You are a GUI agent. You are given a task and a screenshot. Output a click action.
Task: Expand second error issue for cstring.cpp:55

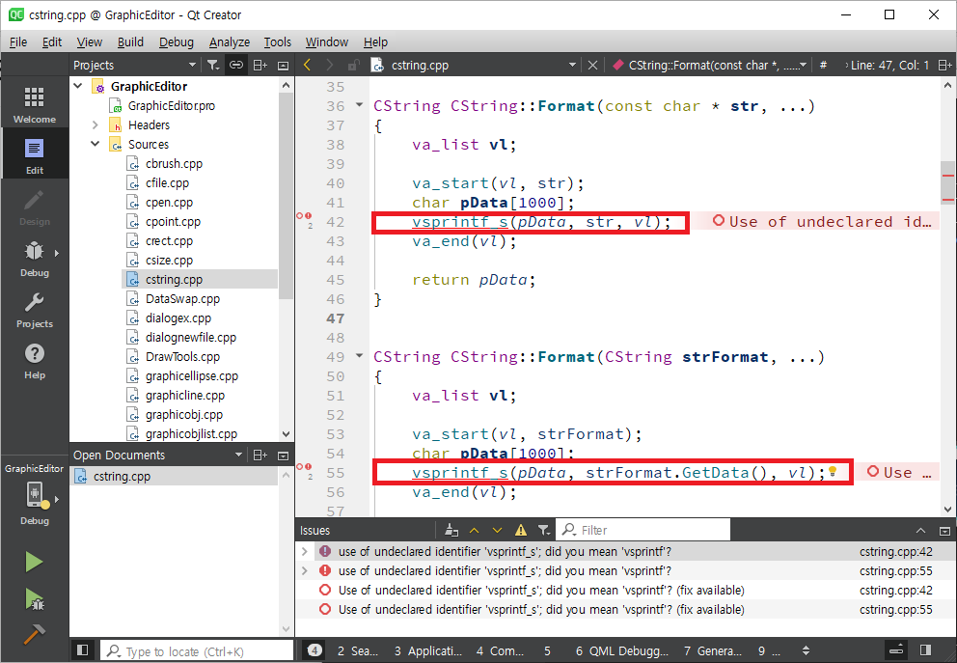[305, 570]
